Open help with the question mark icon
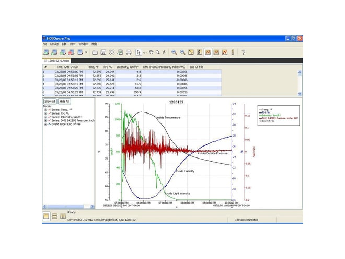The height and width of the screenshot is (259, 345). pos(243,52)
